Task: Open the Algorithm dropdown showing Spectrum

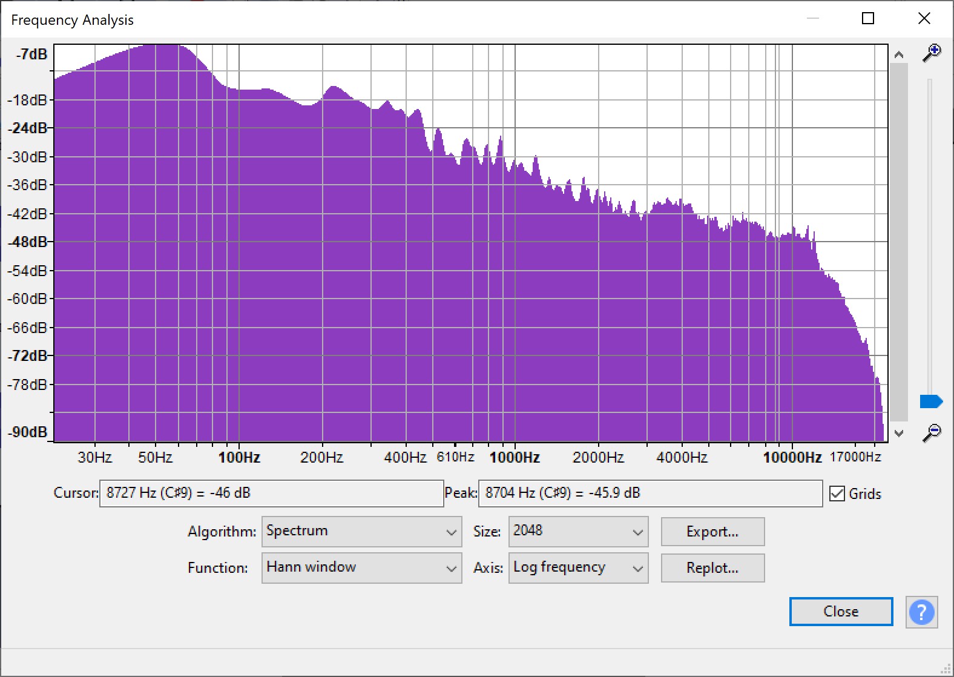Action: (x=361, y=532)
